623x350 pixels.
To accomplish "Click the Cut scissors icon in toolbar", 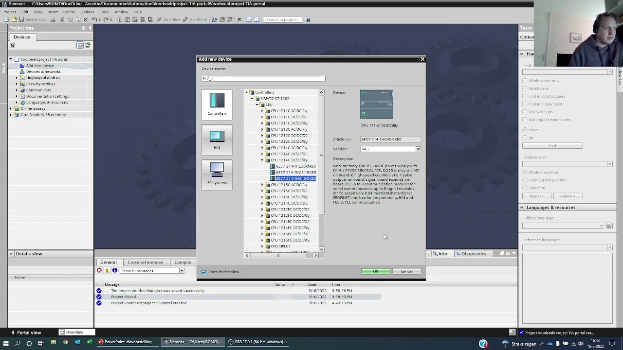I will tap(62, 19).
